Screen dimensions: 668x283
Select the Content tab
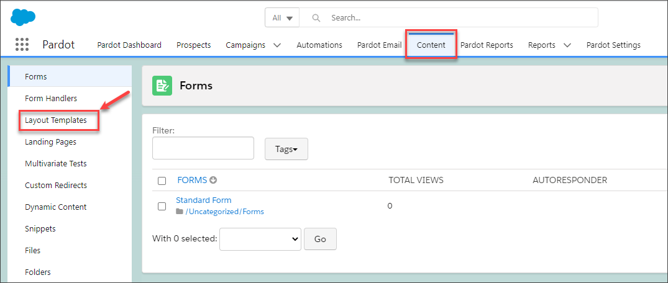(431, 45)
